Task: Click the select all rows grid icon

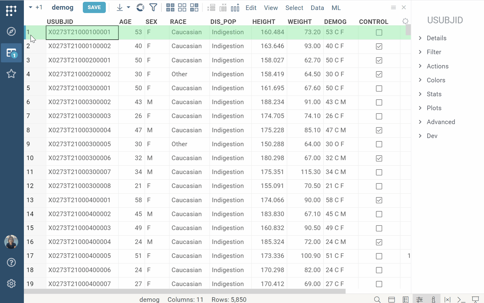Action: pyautogui.click(x=170, y=8)
